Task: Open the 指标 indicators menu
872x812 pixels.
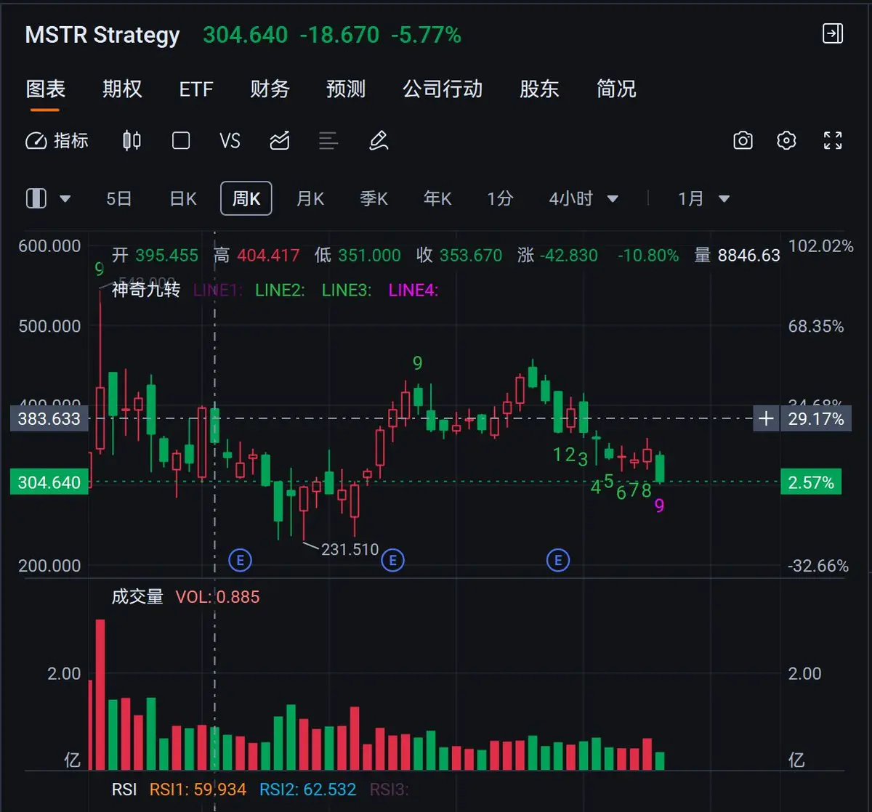Action: coord(57,140)
